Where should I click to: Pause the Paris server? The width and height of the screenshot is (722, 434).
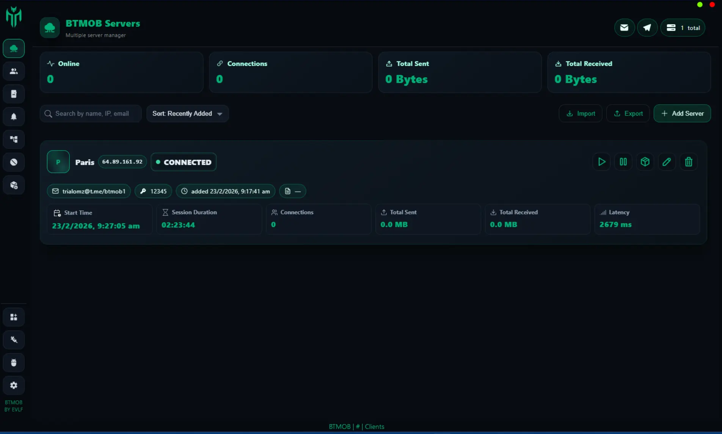click(623, 161)
